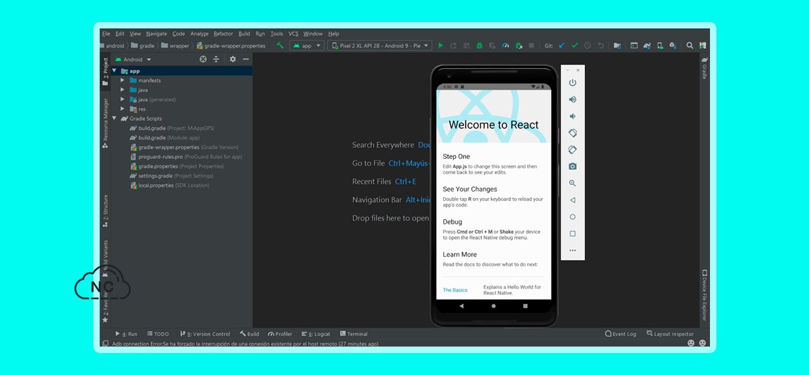Click Scroll from Source target icon
Image resolution: width=809 pixels, height=375 pixels.
(x=203, y=59)
